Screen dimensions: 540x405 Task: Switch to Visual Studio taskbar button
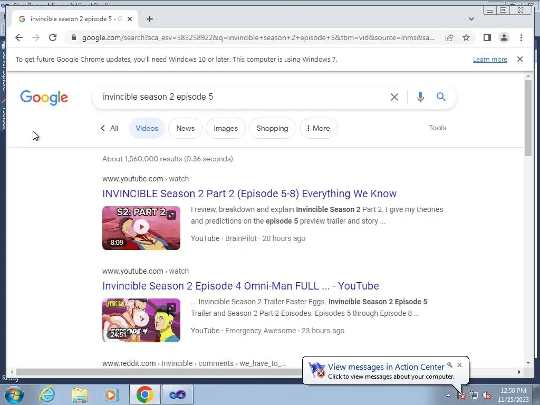pyautogui.click(x=178, y=394)
